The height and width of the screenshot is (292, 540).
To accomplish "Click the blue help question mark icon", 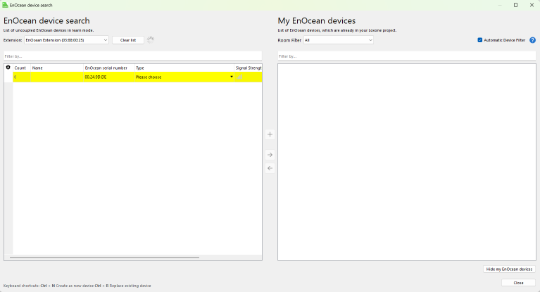I will pyautogui.click(x=532, y=40).
